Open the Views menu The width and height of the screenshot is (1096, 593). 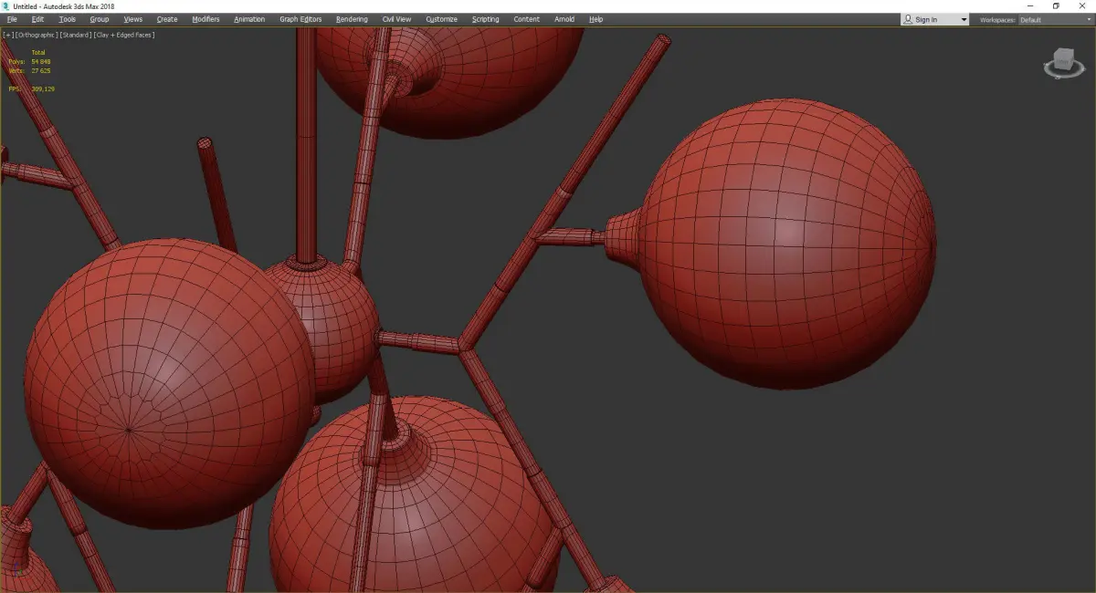(133, 19)
